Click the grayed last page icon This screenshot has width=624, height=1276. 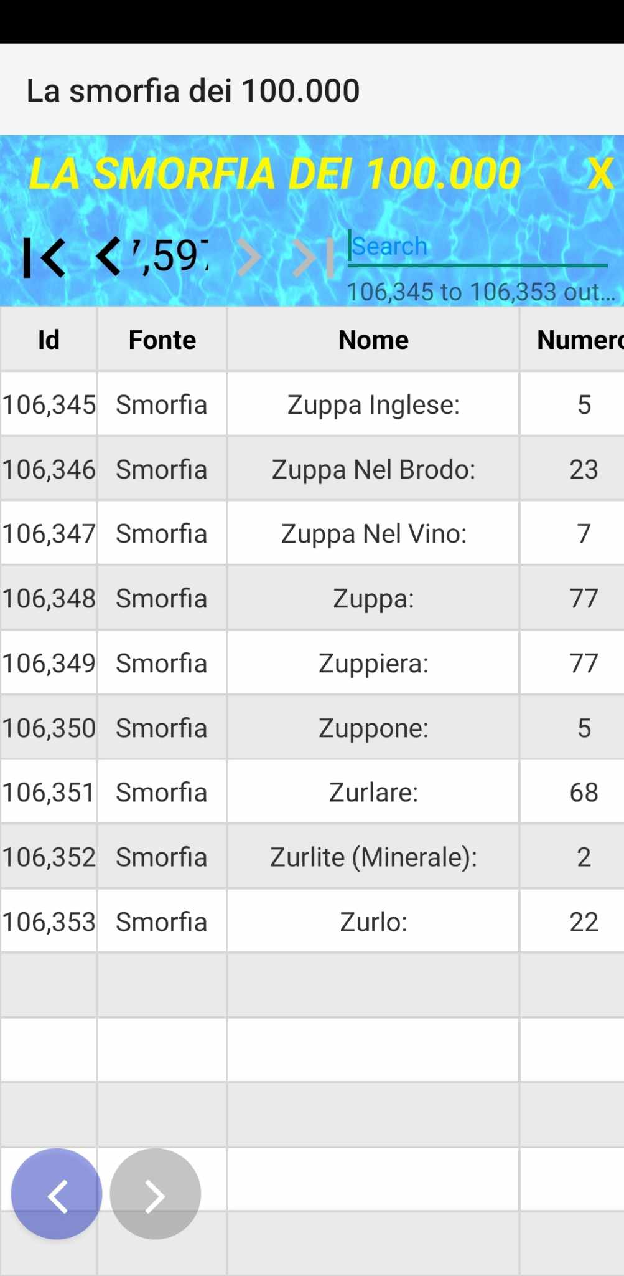(x=314, y=257)
